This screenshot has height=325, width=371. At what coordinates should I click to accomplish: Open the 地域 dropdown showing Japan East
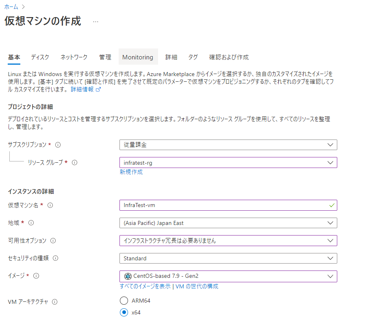(x=228, y=223)
